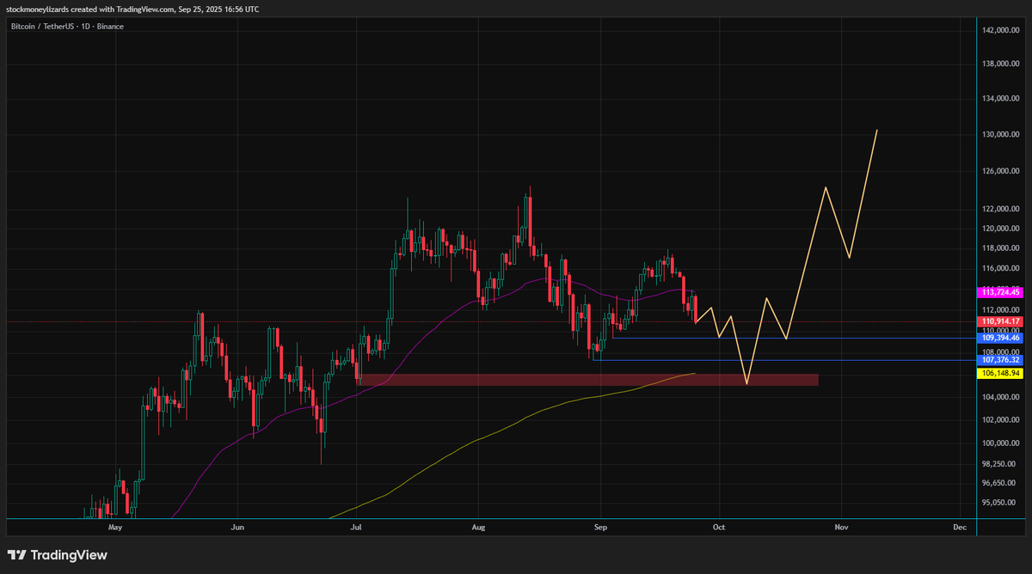Select the blue 109,394.46 price label
The image size is (1032, 574).
pos(1000,339)
